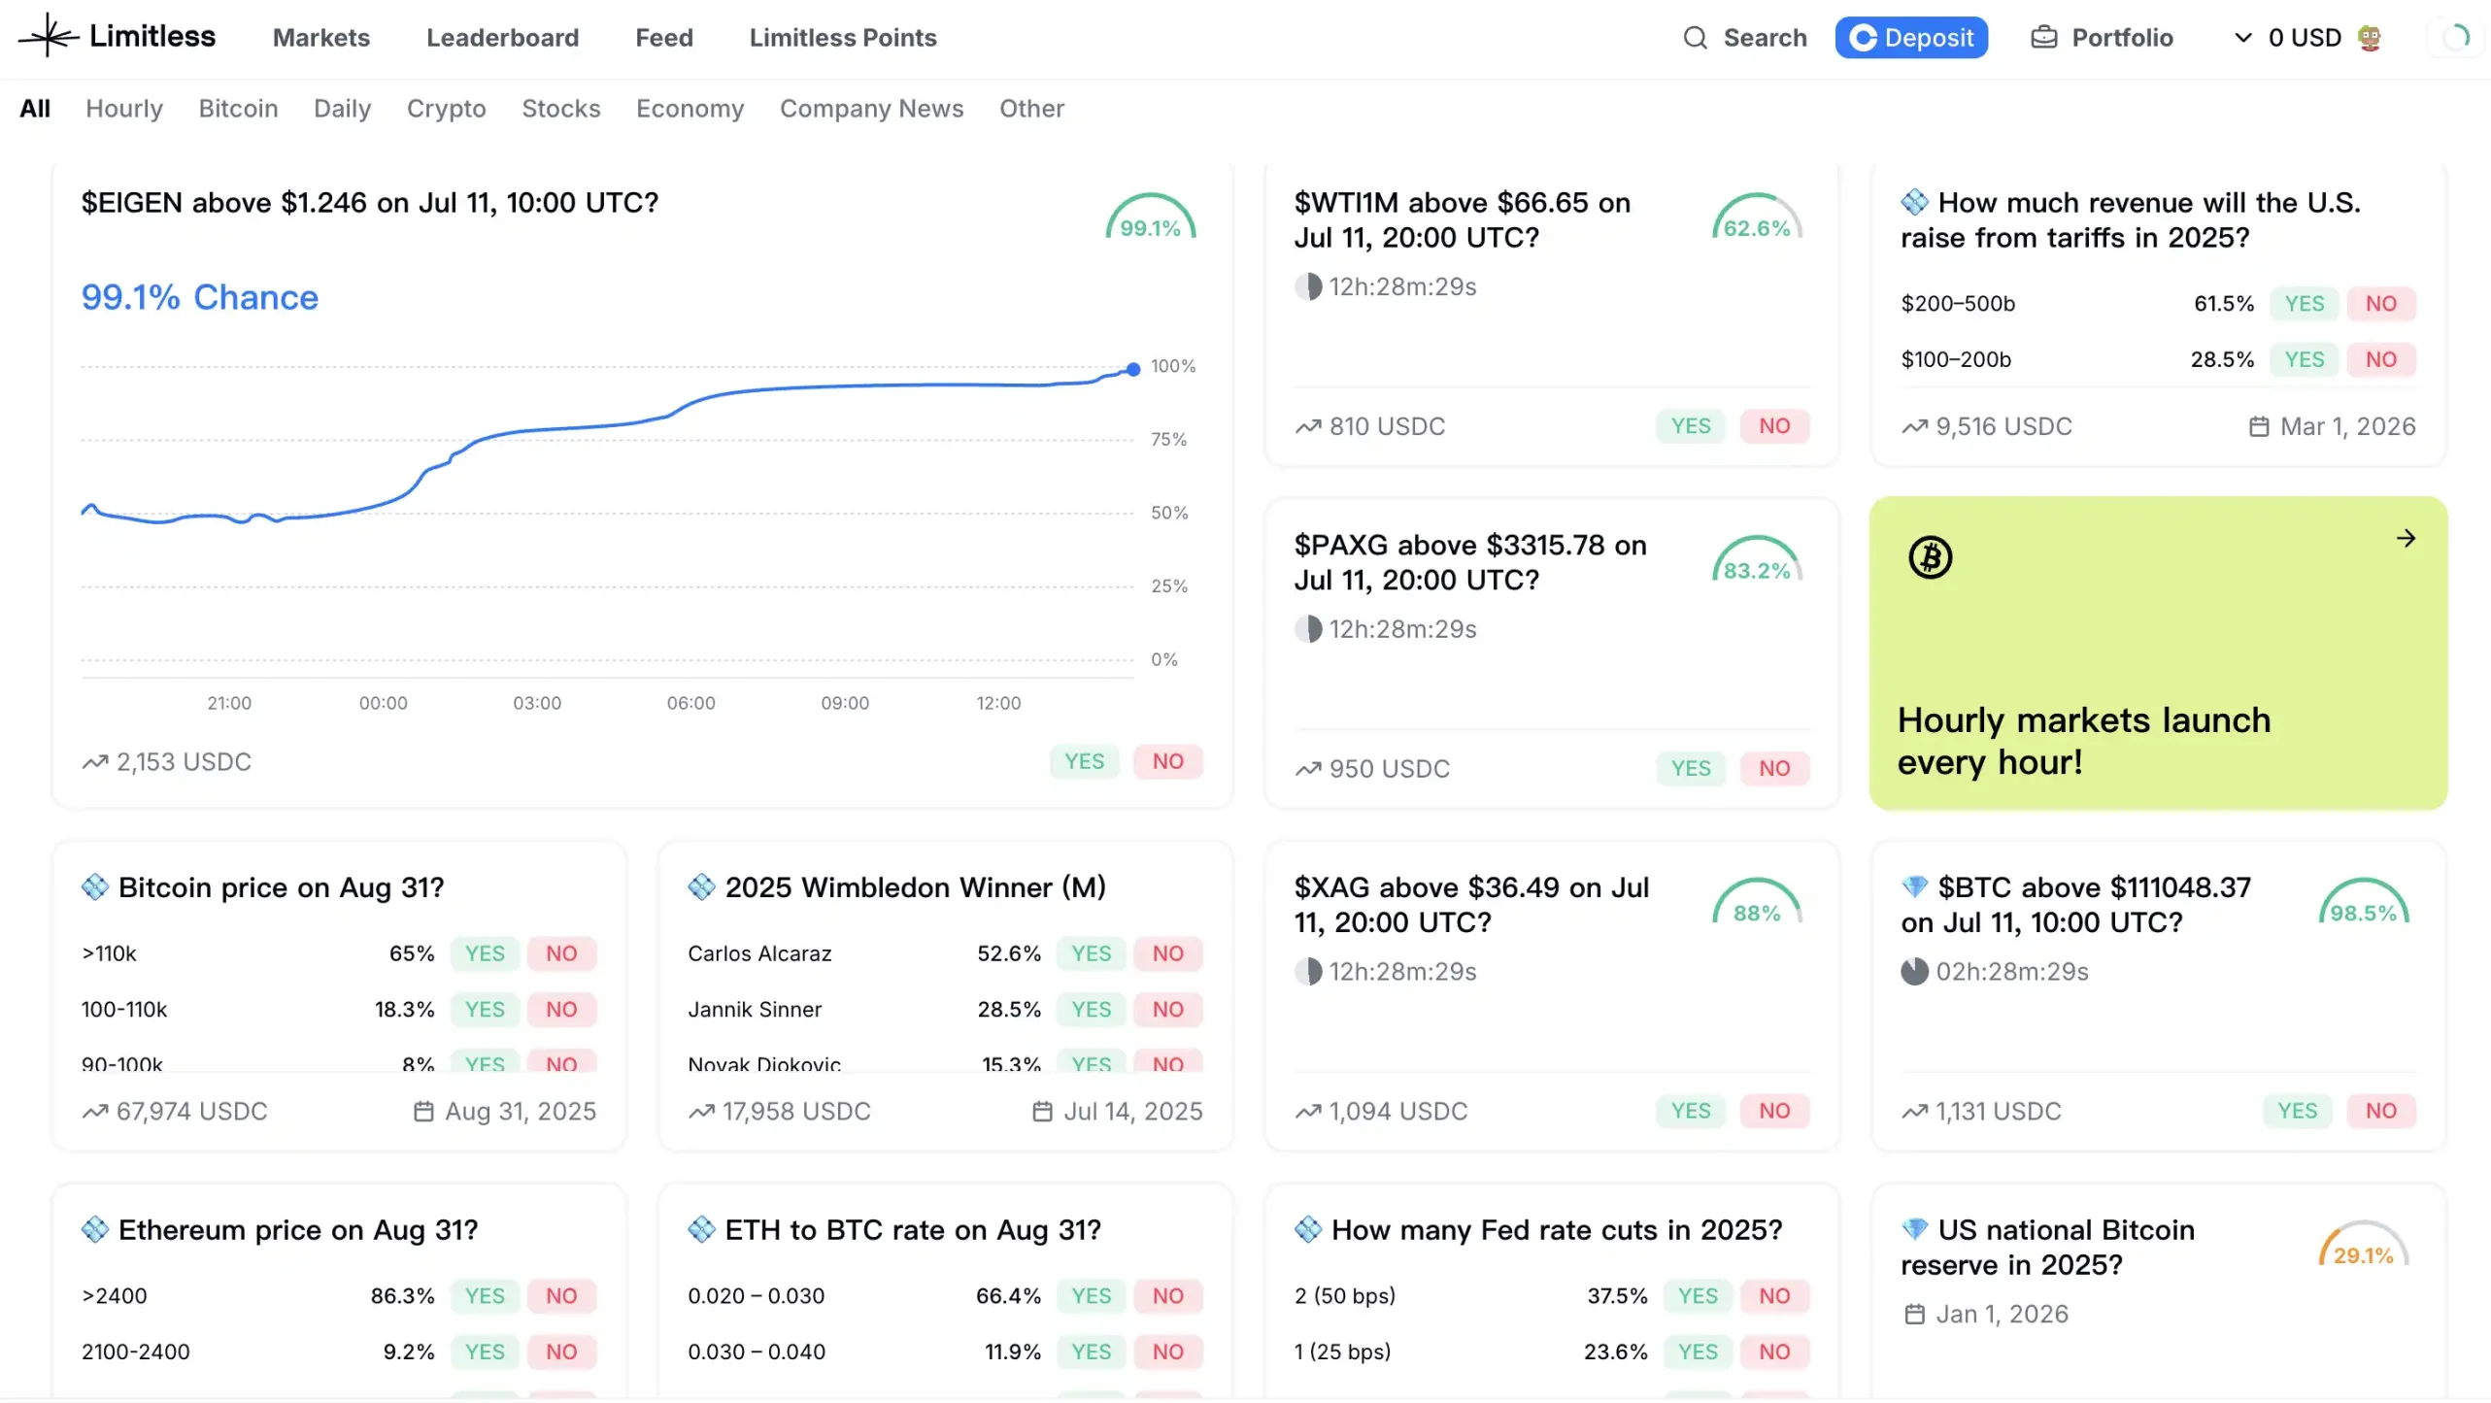
Task: Select YES for Carlos Alcaraz
Action: point(1090,953)
